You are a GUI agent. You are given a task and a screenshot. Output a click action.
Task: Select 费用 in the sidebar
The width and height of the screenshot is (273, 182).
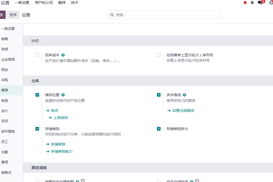tap(11, 162)
